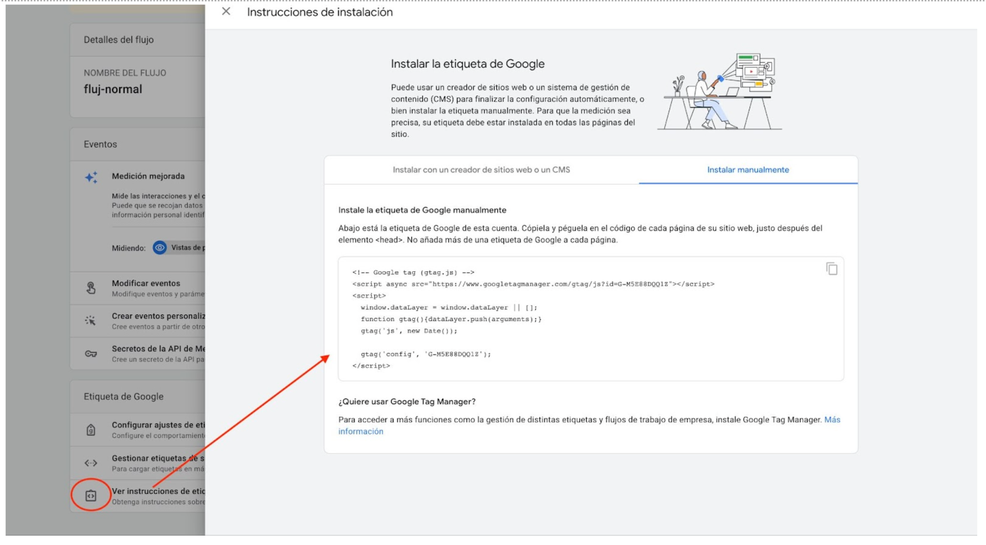Open Gestionar etiquetas option
986x545 pixels.
point(138,463)
